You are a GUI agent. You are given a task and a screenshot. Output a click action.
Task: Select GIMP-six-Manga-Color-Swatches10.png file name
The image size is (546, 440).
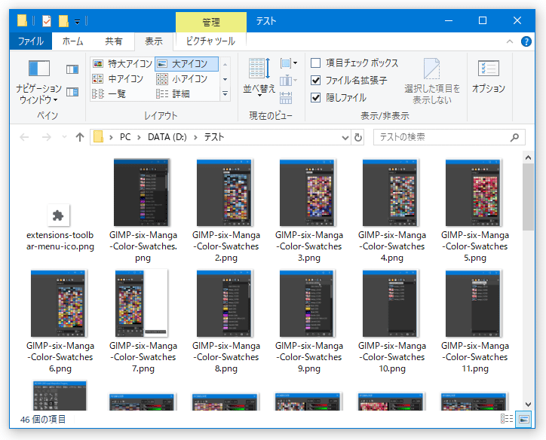point(392,357)
